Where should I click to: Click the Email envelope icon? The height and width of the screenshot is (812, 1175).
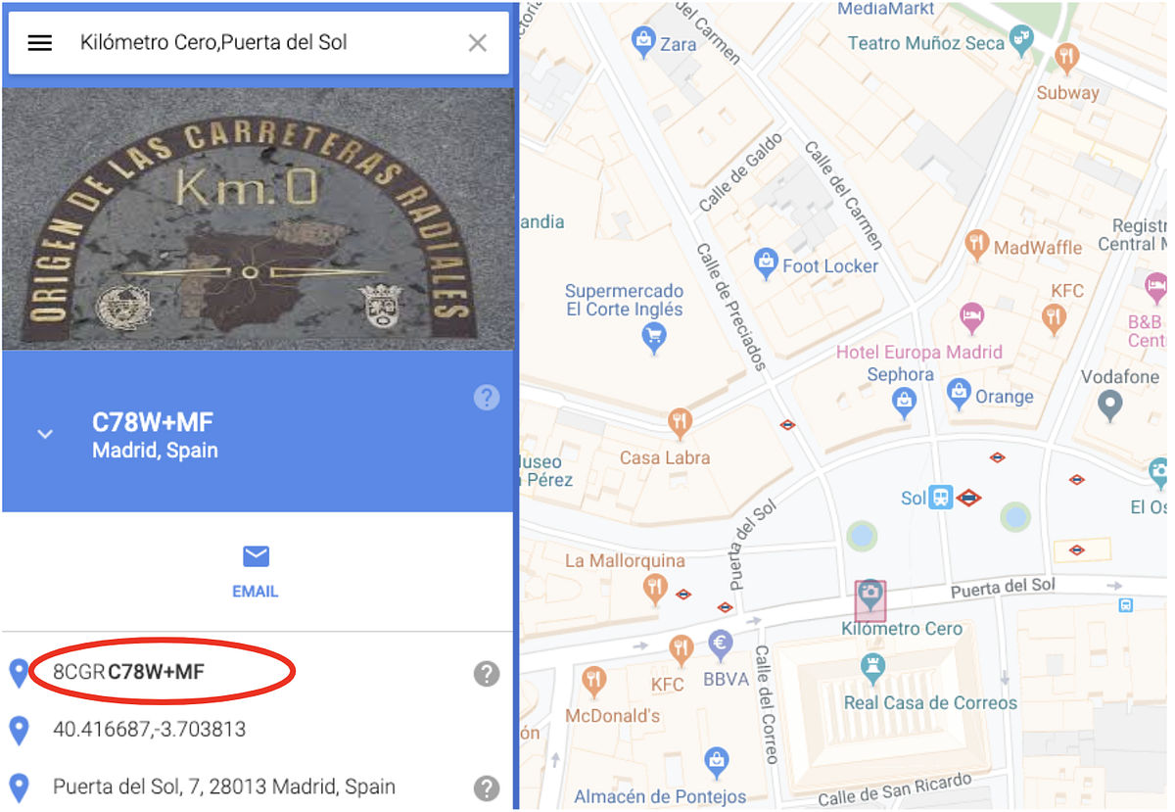pyautogui.click(x=256, y=556)
